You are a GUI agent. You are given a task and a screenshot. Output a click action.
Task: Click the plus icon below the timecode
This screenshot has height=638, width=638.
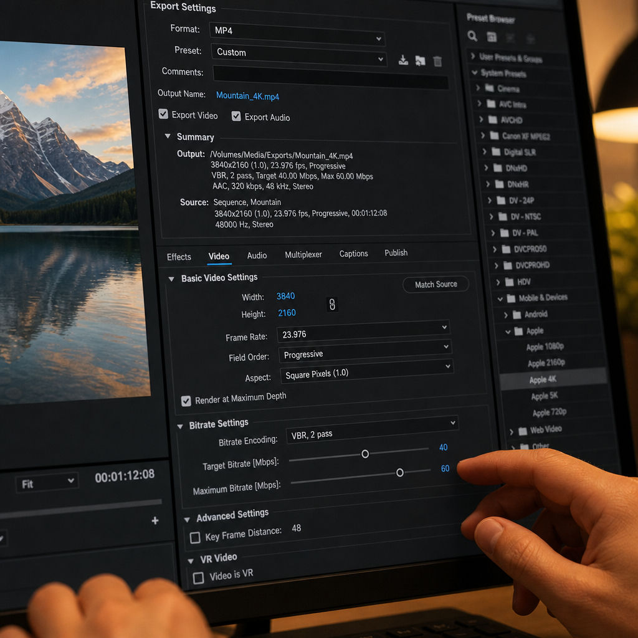coord(155,520)
